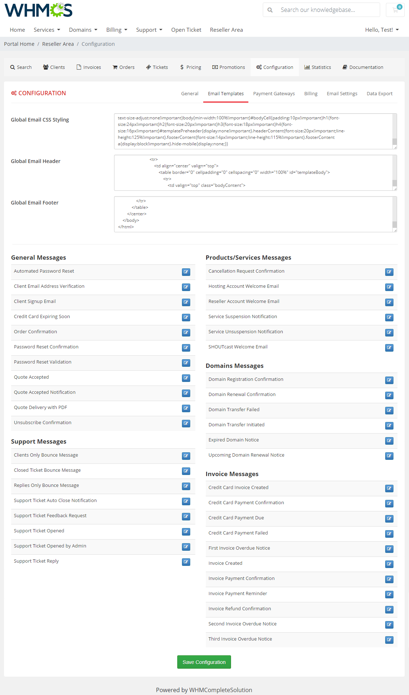
Task: Expand the Billing dropdown in navbar
Action: pyautogui.click(x=117, y=30)
